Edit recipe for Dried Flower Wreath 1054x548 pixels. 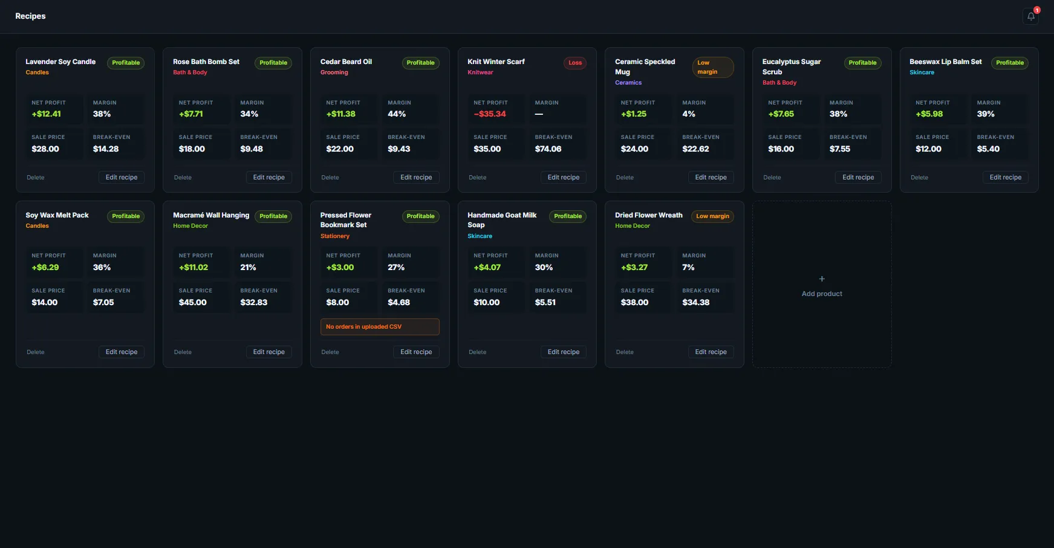[x=711, y=352]
